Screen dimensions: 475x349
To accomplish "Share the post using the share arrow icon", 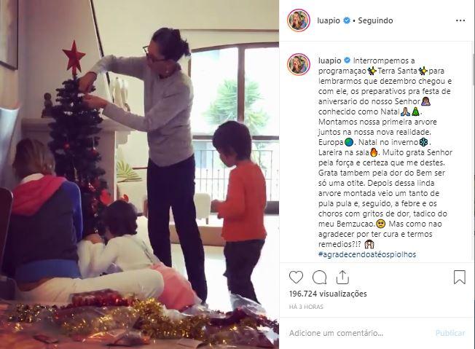I will (x=342, y=277).
